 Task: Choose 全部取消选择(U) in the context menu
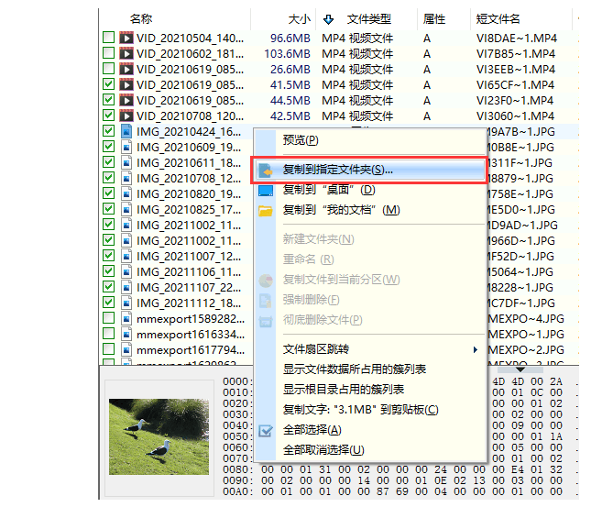[323, 450]
